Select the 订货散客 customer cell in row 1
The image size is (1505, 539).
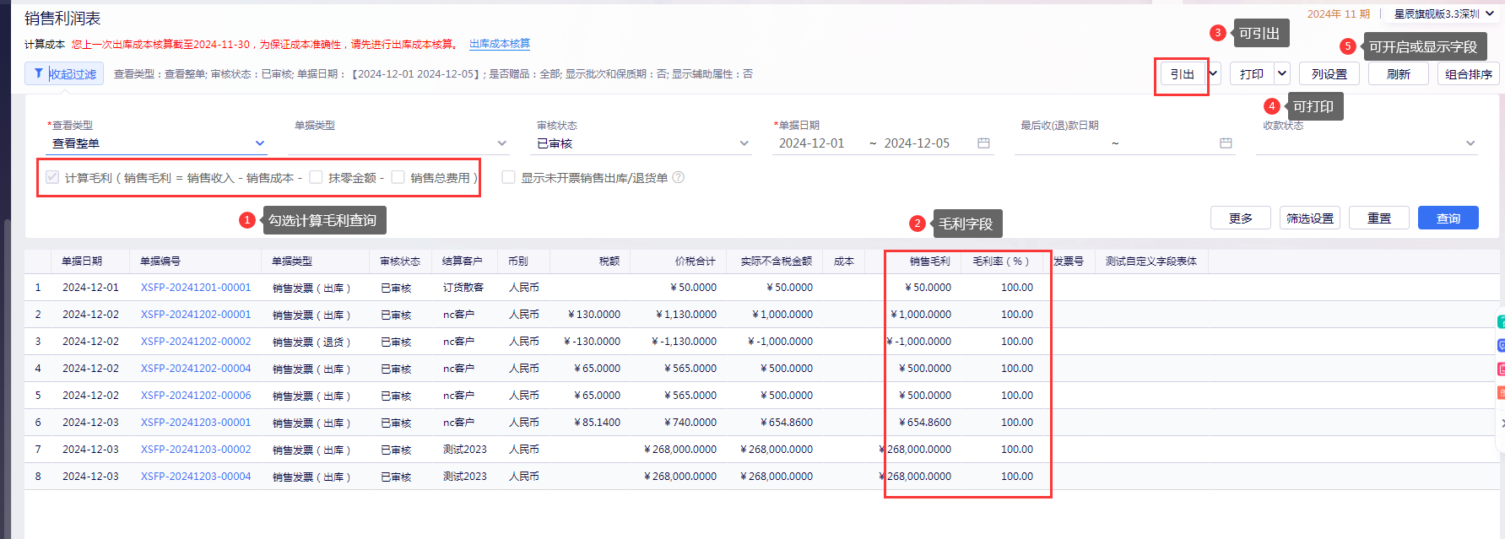tap(463, 288)
